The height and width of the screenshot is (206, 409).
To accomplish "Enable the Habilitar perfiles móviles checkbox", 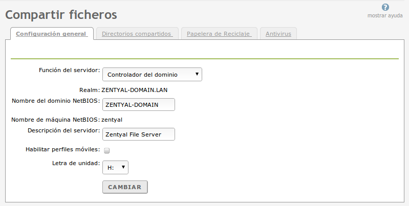I will coord(107,150).
